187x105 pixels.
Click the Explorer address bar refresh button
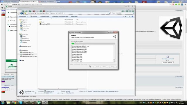click(109, 13)
